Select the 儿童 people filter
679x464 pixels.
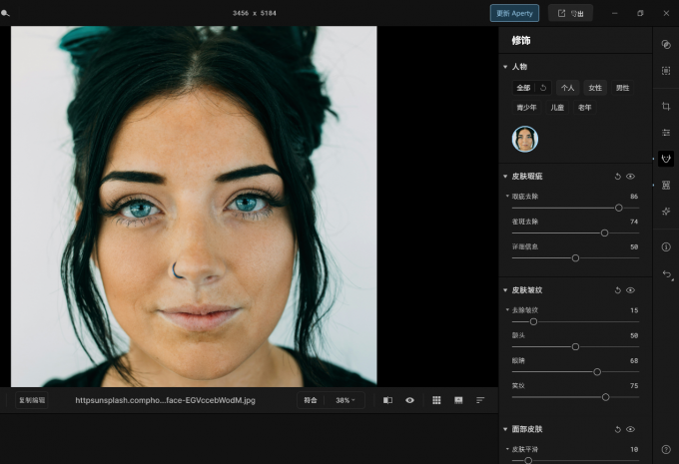tap(557, 108)
